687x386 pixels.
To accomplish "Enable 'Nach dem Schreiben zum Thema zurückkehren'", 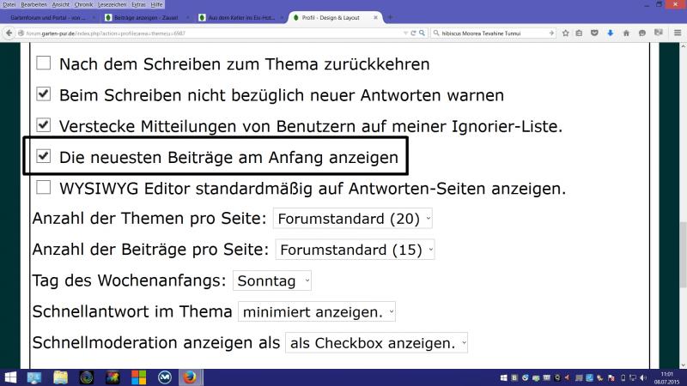I will [x=43, y=63].
